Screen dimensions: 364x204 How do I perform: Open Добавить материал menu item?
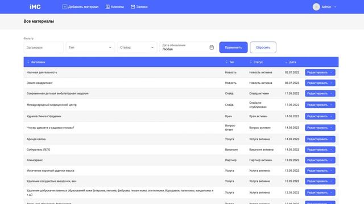81,7
